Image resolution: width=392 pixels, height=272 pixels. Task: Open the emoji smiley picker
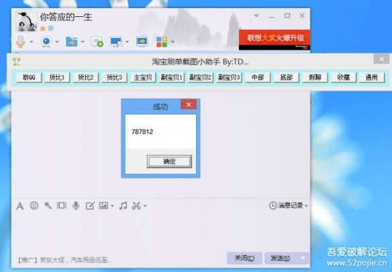pyautogui.click(x=34, y=205)
